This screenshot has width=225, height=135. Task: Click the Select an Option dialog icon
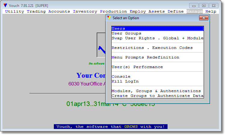click(109, 18)
